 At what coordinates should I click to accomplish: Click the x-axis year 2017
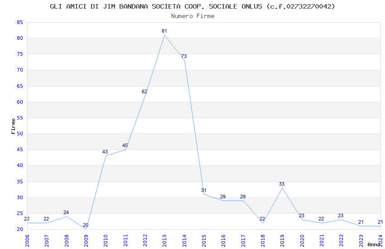(x=243, y=240)
